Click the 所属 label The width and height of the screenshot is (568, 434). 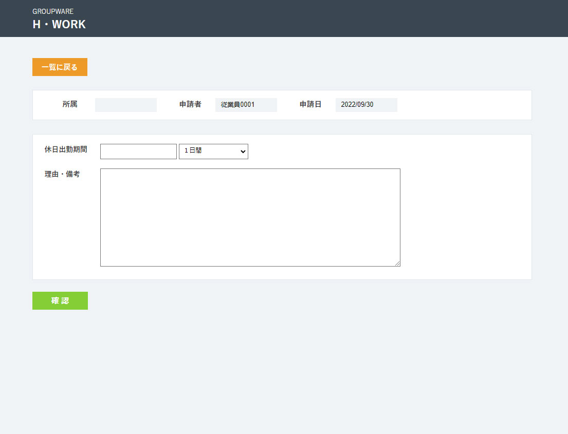[x=70, y=104]
